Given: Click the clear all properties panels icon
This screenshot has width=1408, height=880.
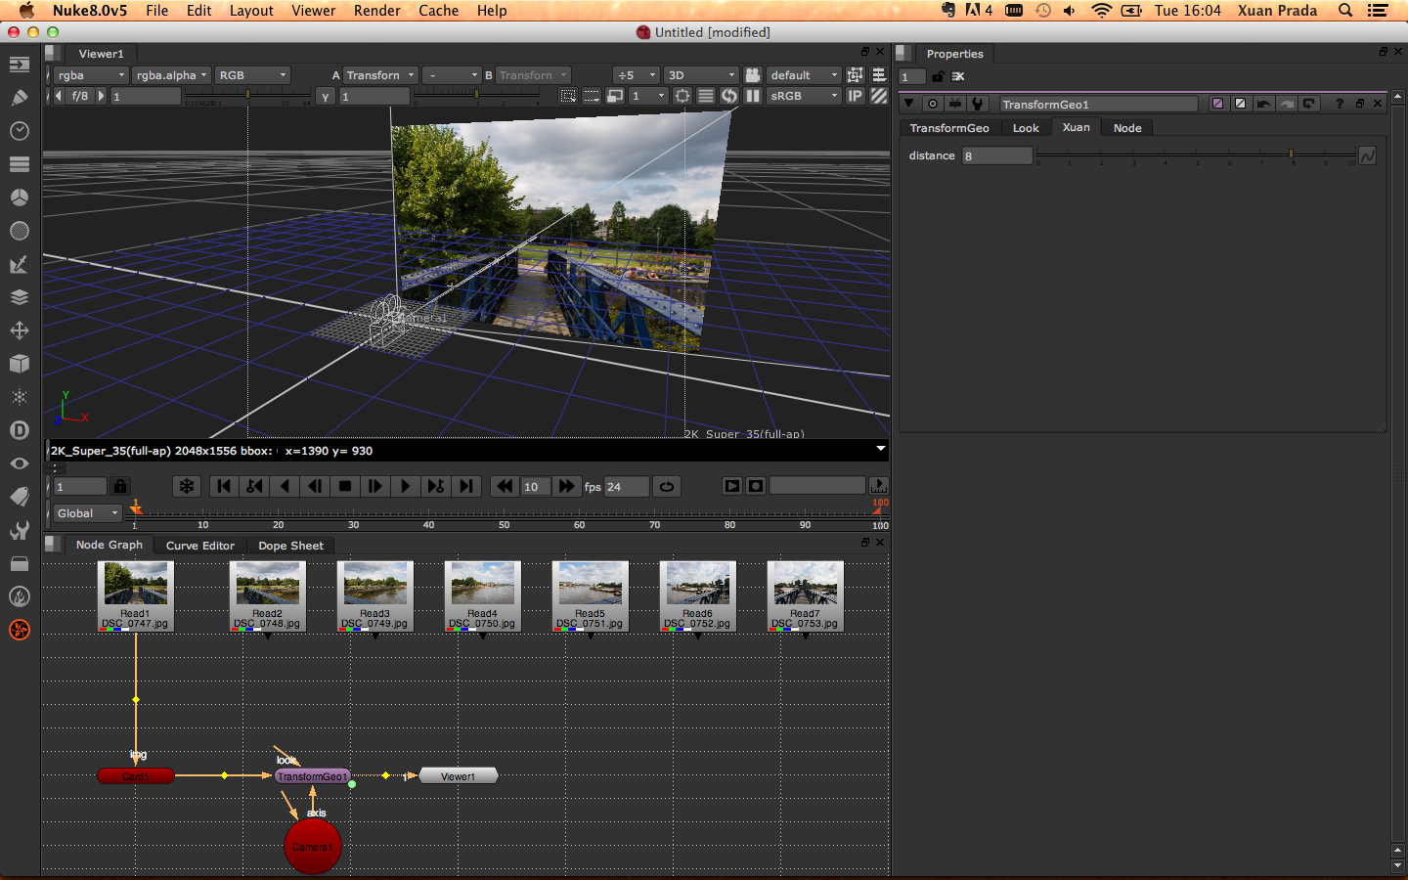Looking at the screenshot, I should (x=958, y=76).
